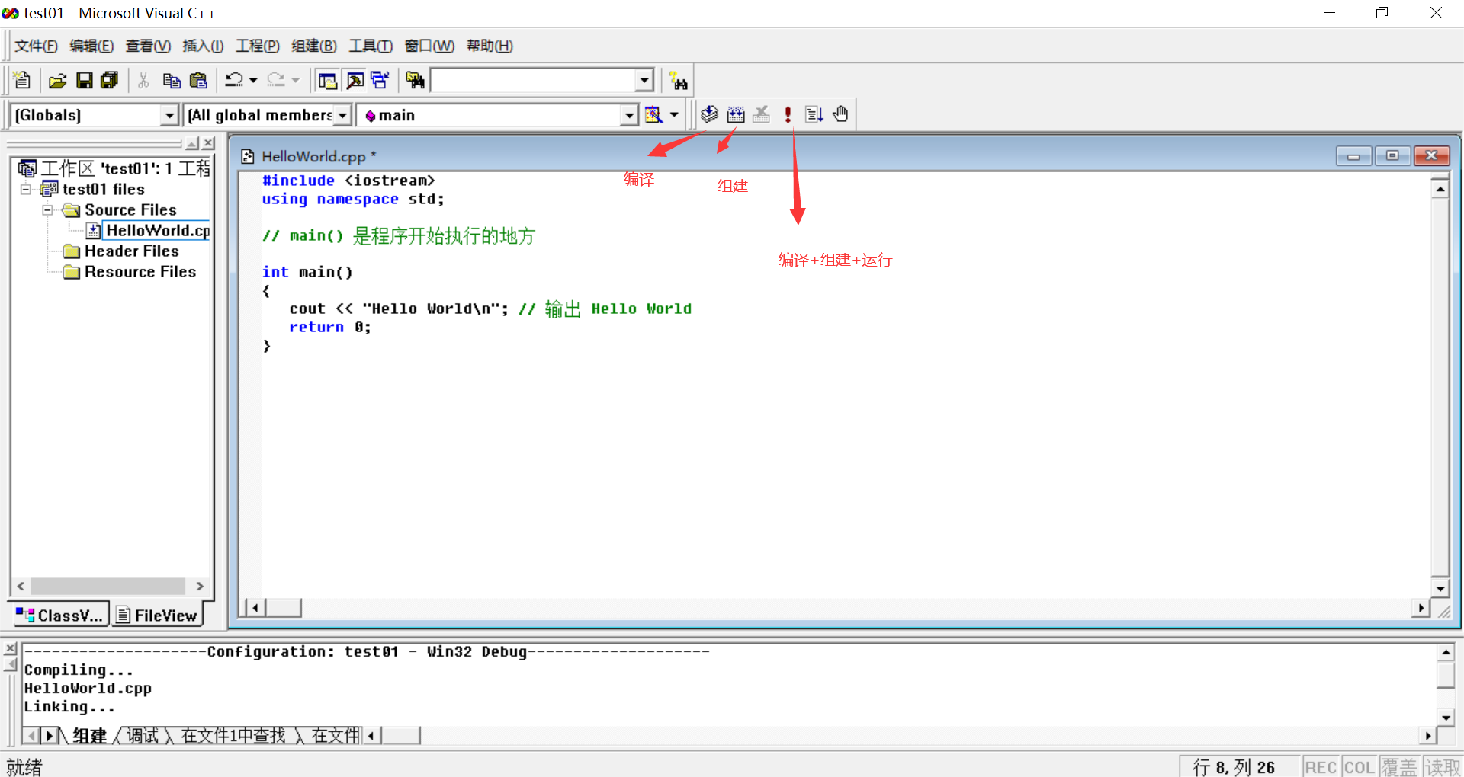The image size is (1464, 777).
Task: Open the 工程(P) menu
Action: [x=257, y=46]
